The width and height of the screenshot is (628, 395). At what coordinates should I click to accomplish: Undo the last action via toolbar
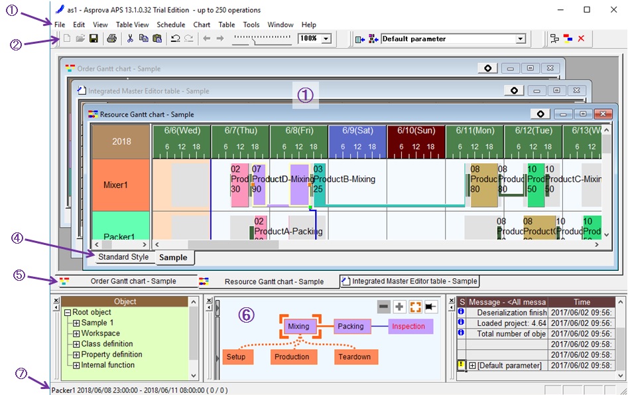click(x=176, y=39)
